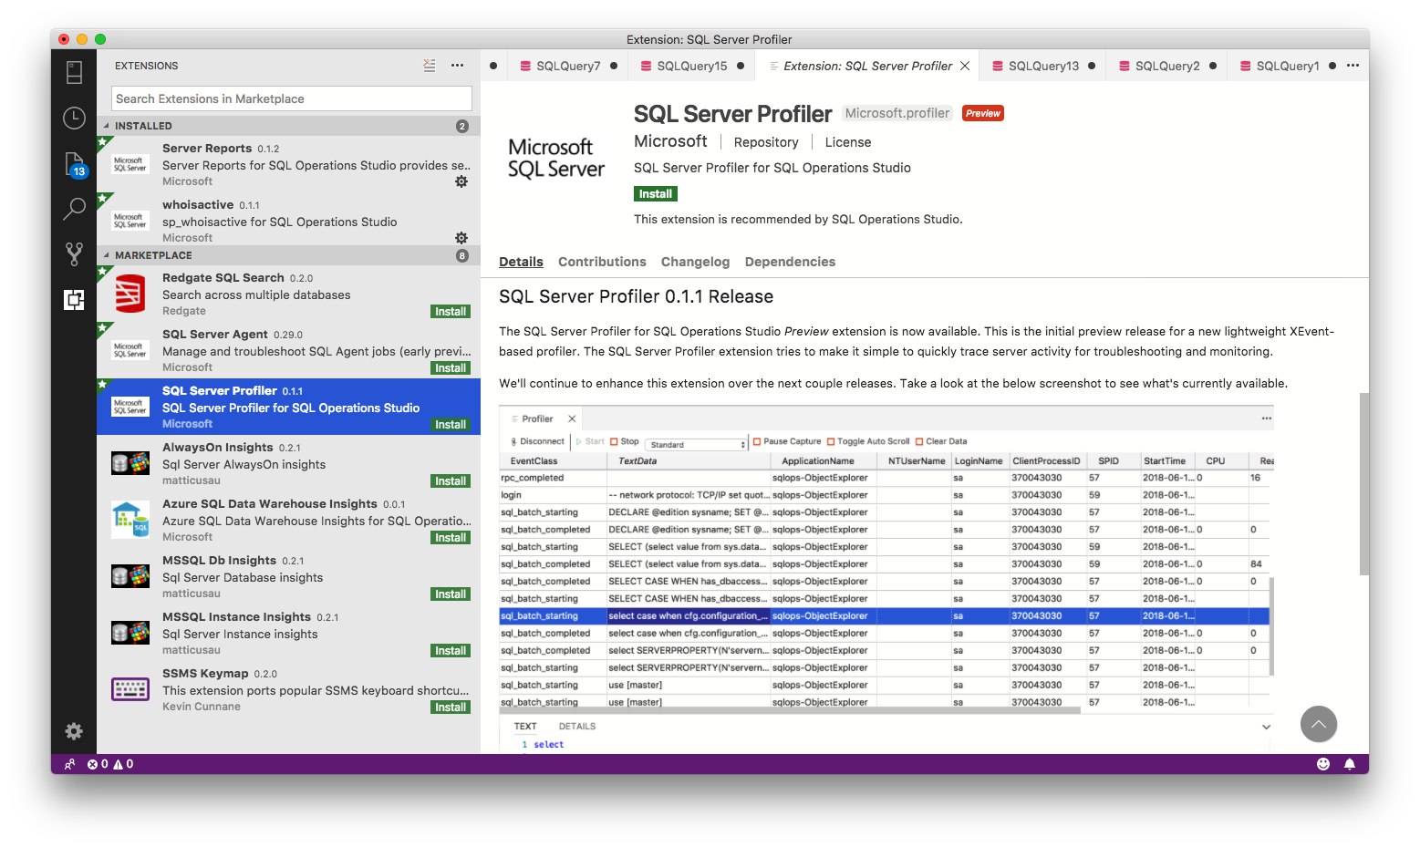The image size is (1420, 847).
Task: Install Azure SQL Data Warehouse Insights
Action: coord(451,538)
